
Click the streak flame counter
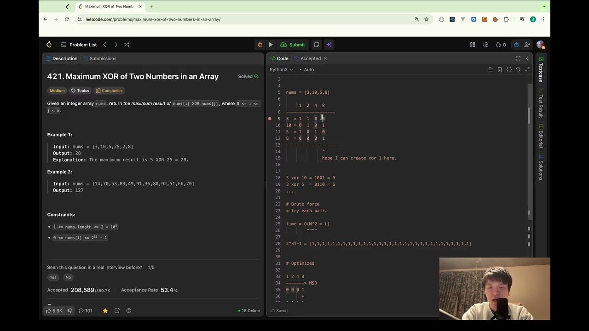501,45
